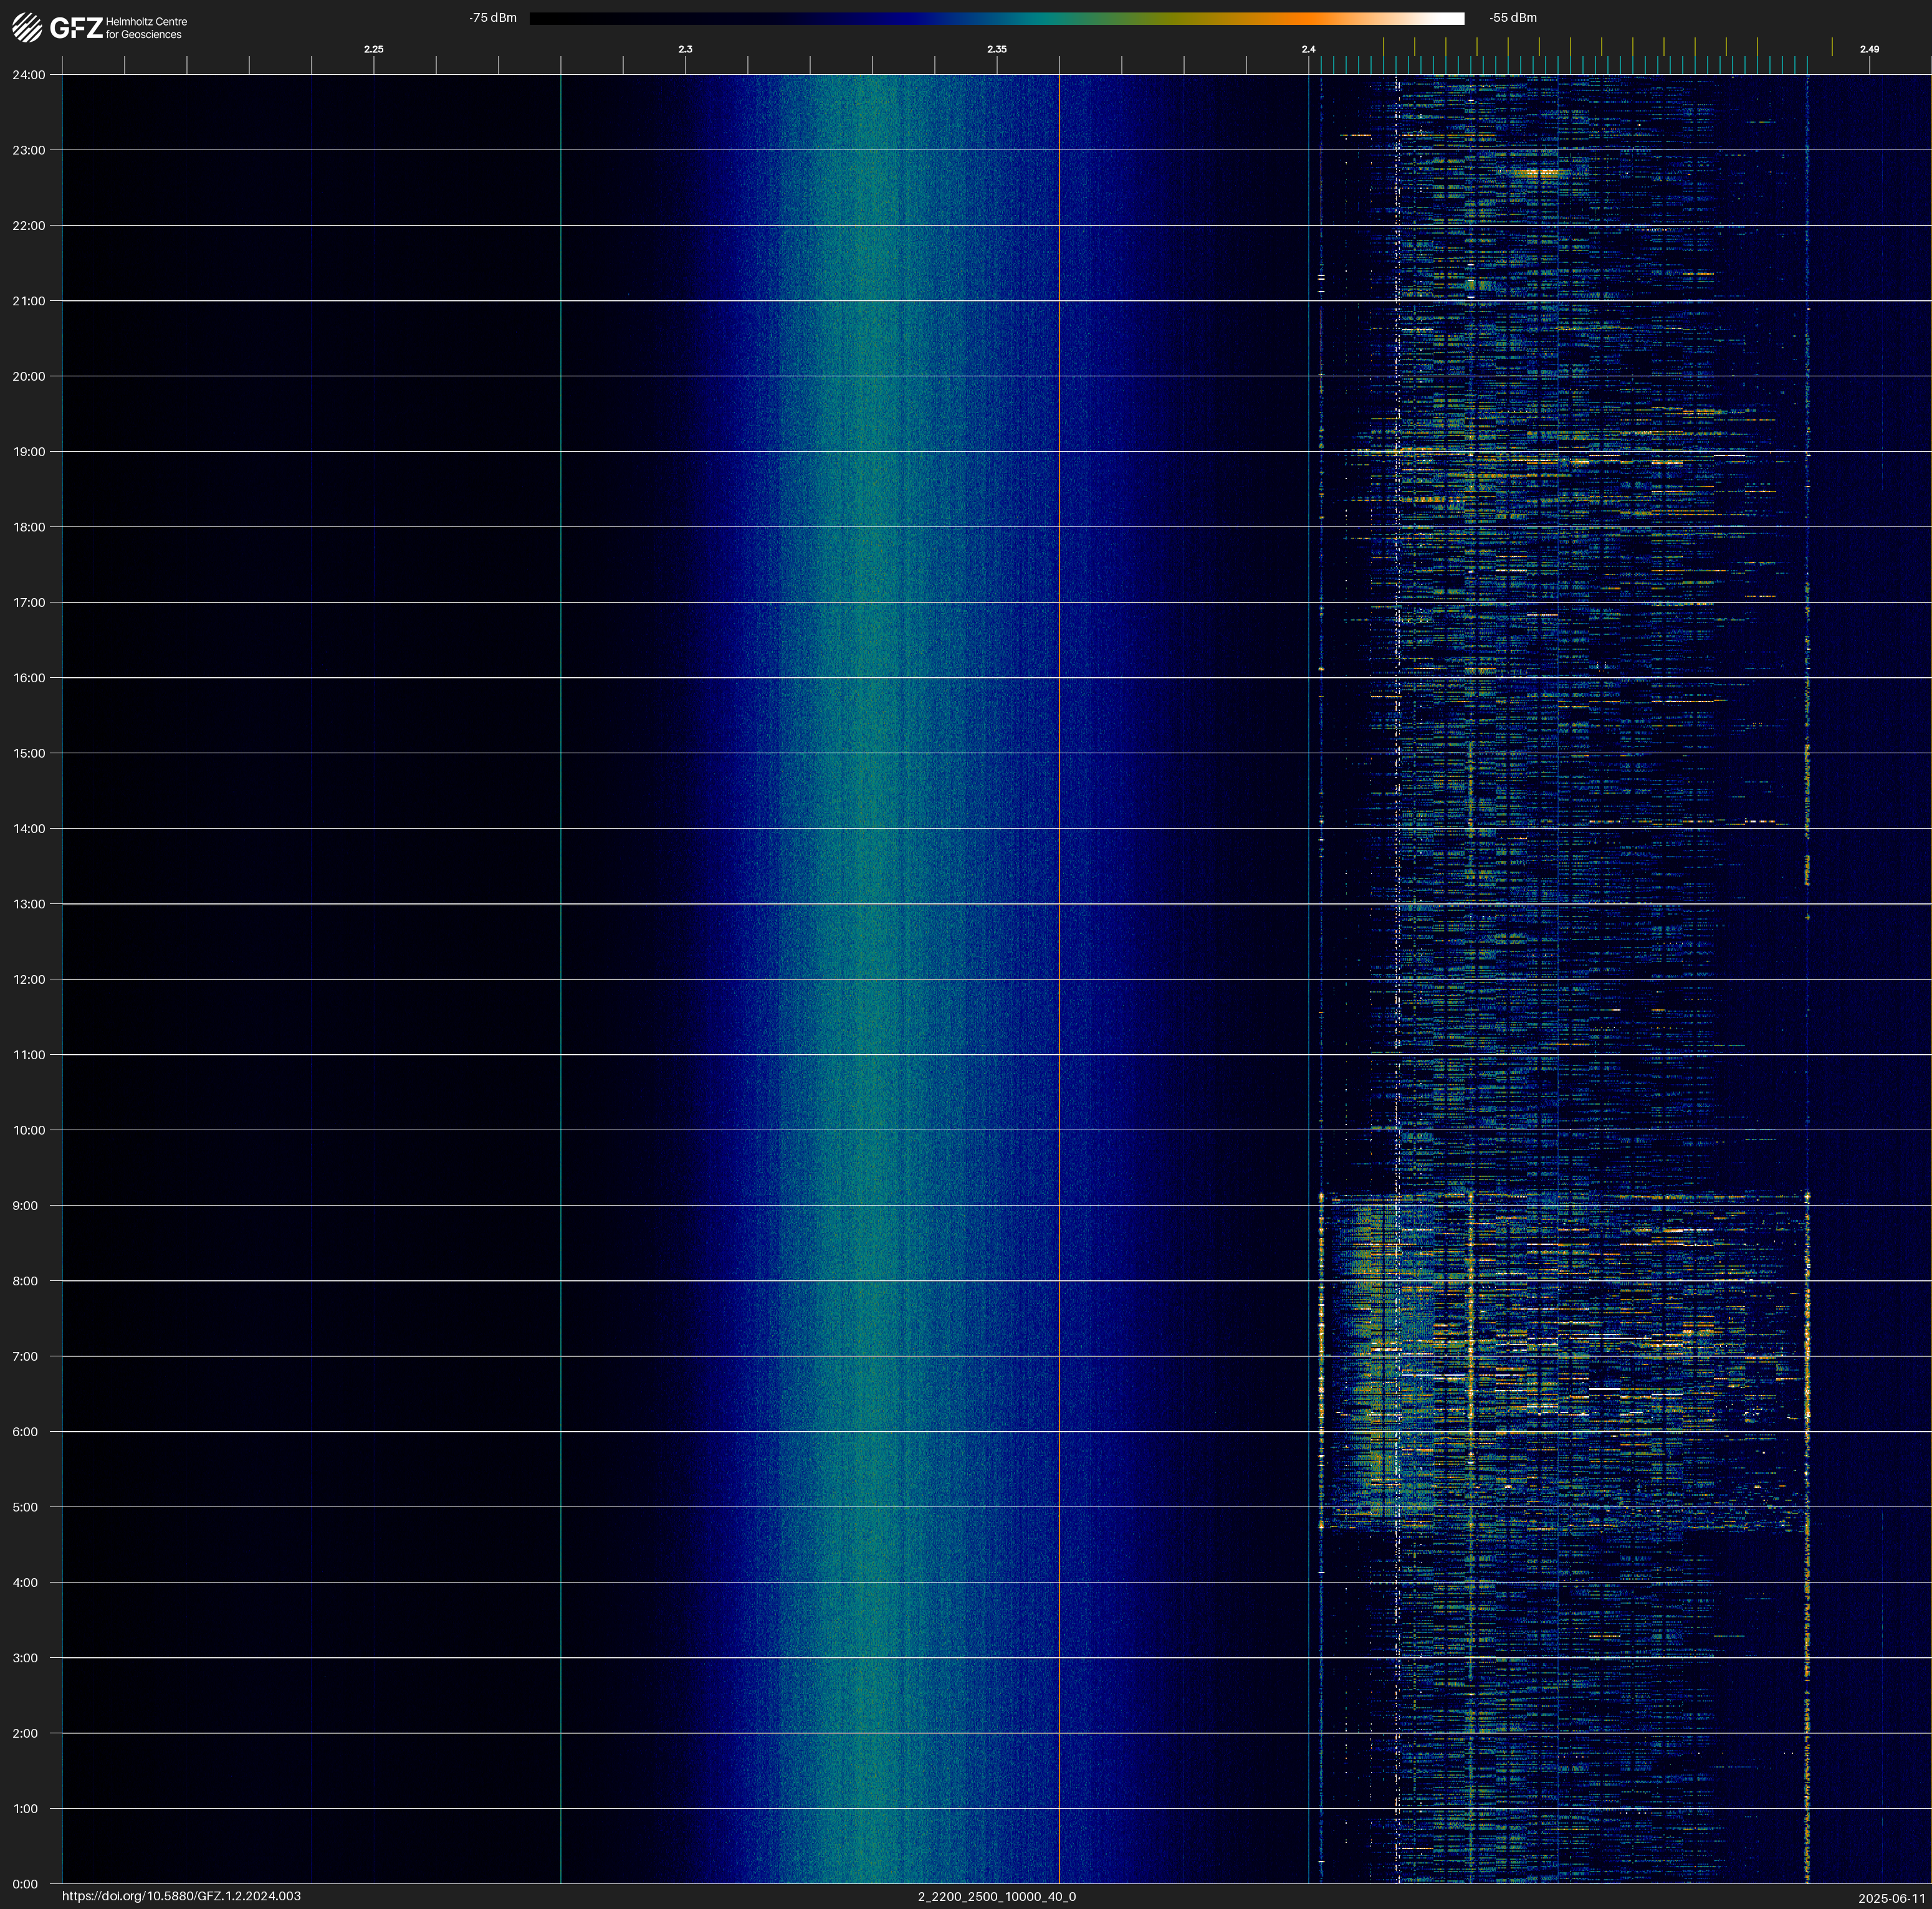Click the 9:00 time axis label

(26, 1206)
